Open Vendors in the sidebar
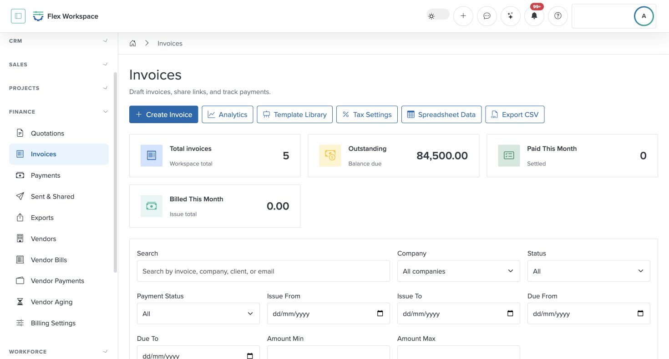 point(59,239)
